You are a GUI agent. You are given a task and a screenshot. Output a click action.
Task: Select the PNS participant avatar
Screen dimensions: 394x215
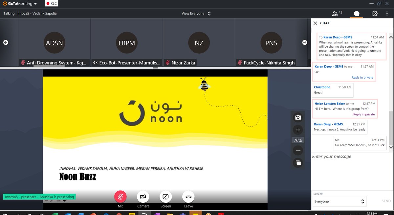[271, 43]
